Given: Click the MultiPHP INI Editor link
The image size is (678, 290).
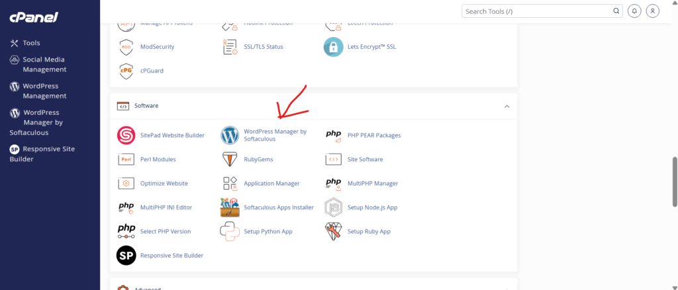Looking at the screenshot, I should point(166,207).
